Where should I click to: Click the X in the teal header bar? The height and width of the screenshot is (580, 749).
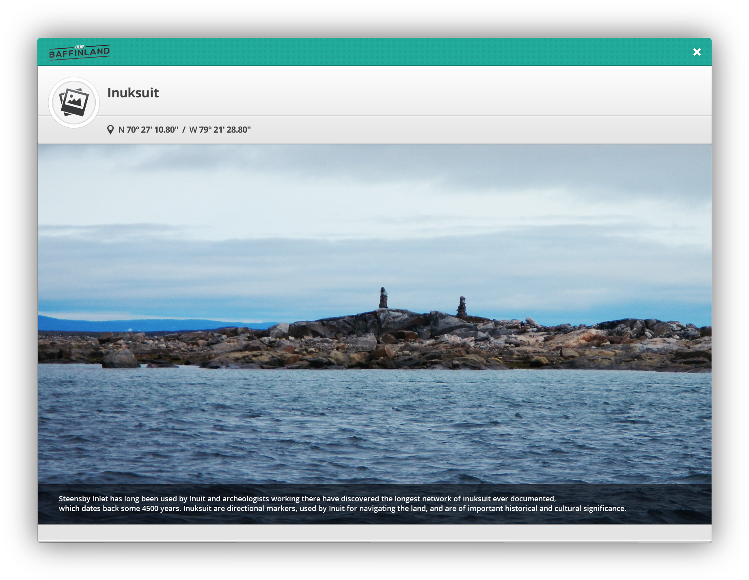coord(697,52)
